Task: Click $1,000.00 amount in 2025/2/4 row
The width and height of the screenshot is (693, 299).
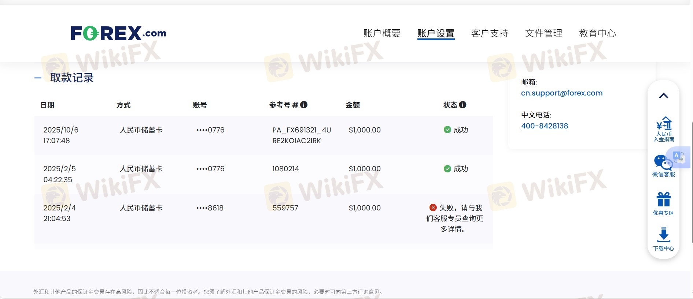Action: (x=365, y=208)
